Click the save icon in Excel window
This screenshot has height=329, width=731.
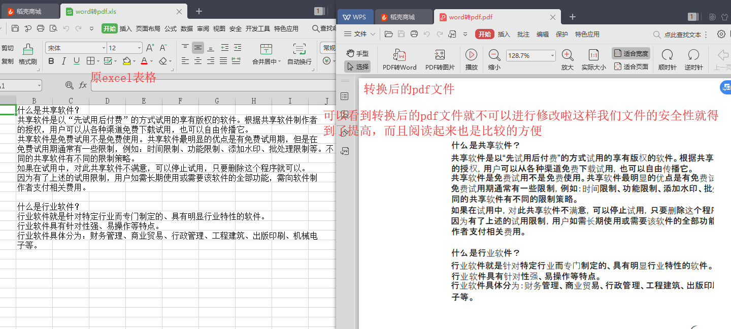point(15,28)
